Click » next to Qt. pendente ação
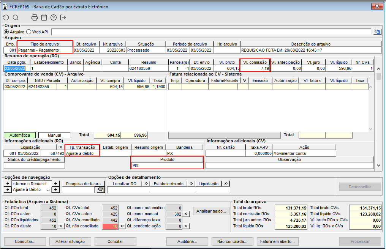Image resolution: width=386 pixels, height=249 pixels. pos(186,226)
